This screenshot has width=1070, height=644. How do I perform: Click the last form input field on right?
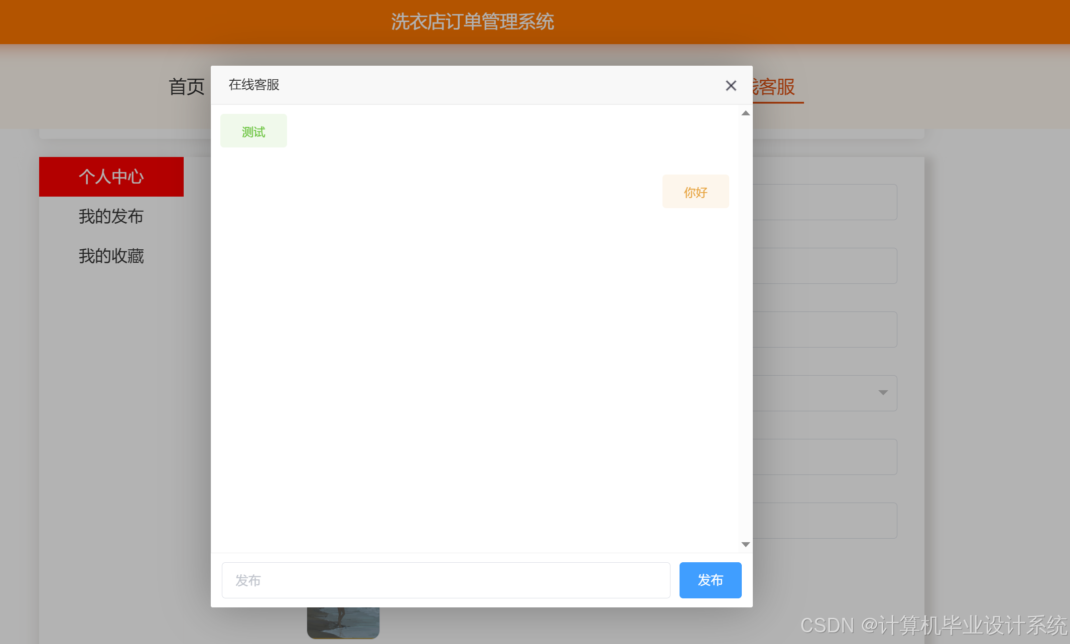(824, 521)
